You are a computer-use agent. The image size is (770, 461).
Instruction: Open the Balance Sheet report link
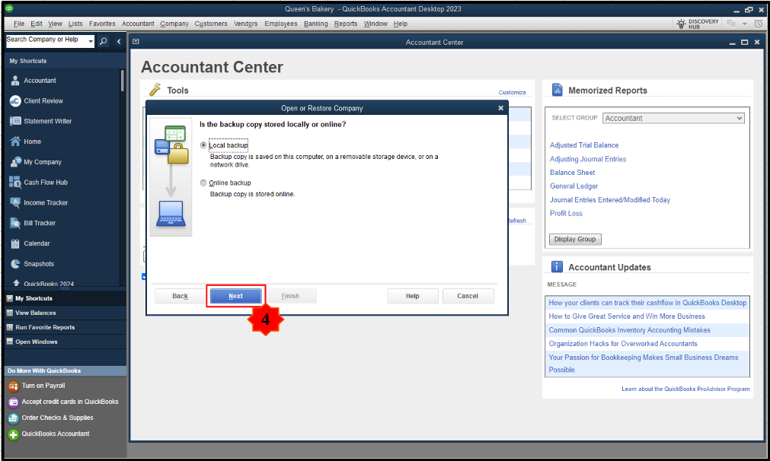click(x=572, y=173)
